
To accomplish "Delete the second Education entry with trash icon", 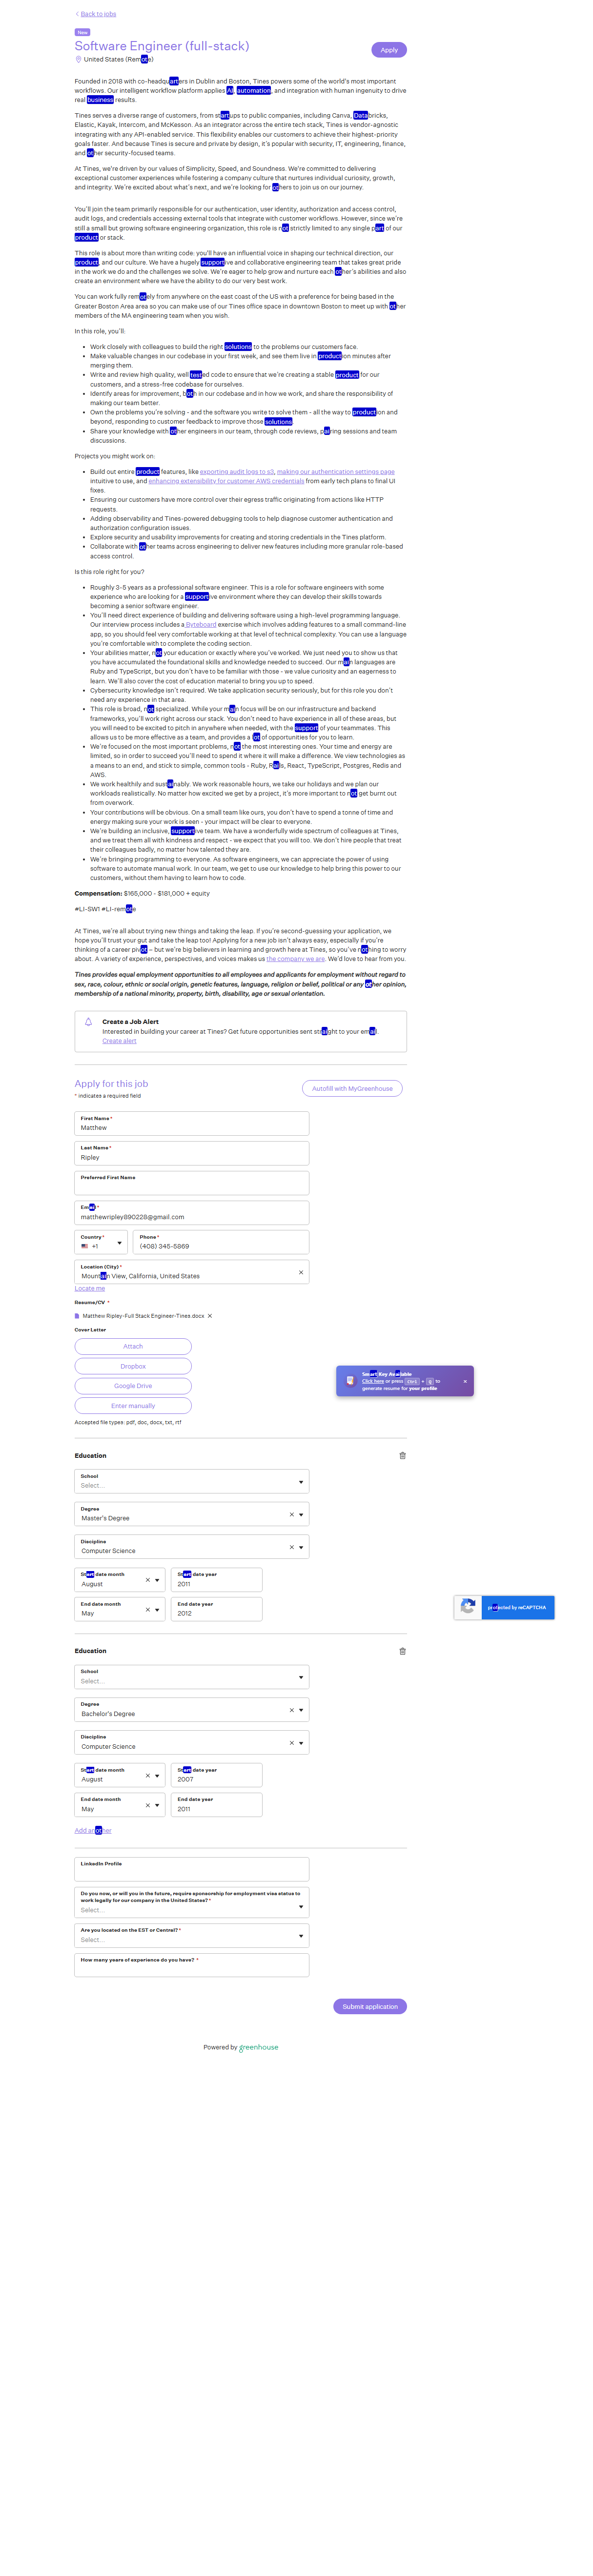I will coord(402,1651).
